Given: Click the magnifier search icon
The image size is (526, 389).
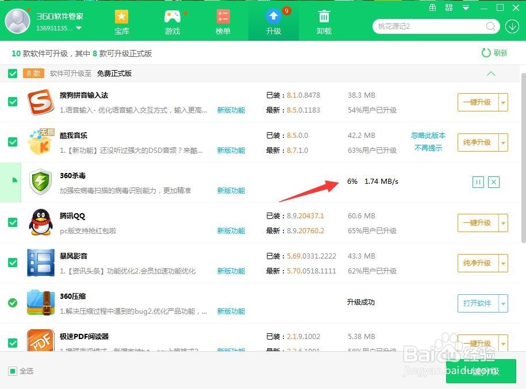Looking at the screenshot, I should coord(490,26).
